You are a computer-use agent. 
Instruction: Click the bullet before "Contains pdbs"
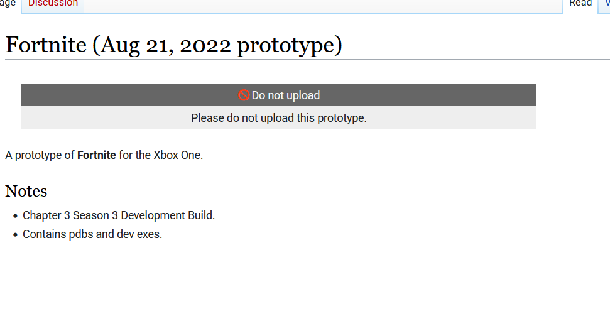[16, 235]
